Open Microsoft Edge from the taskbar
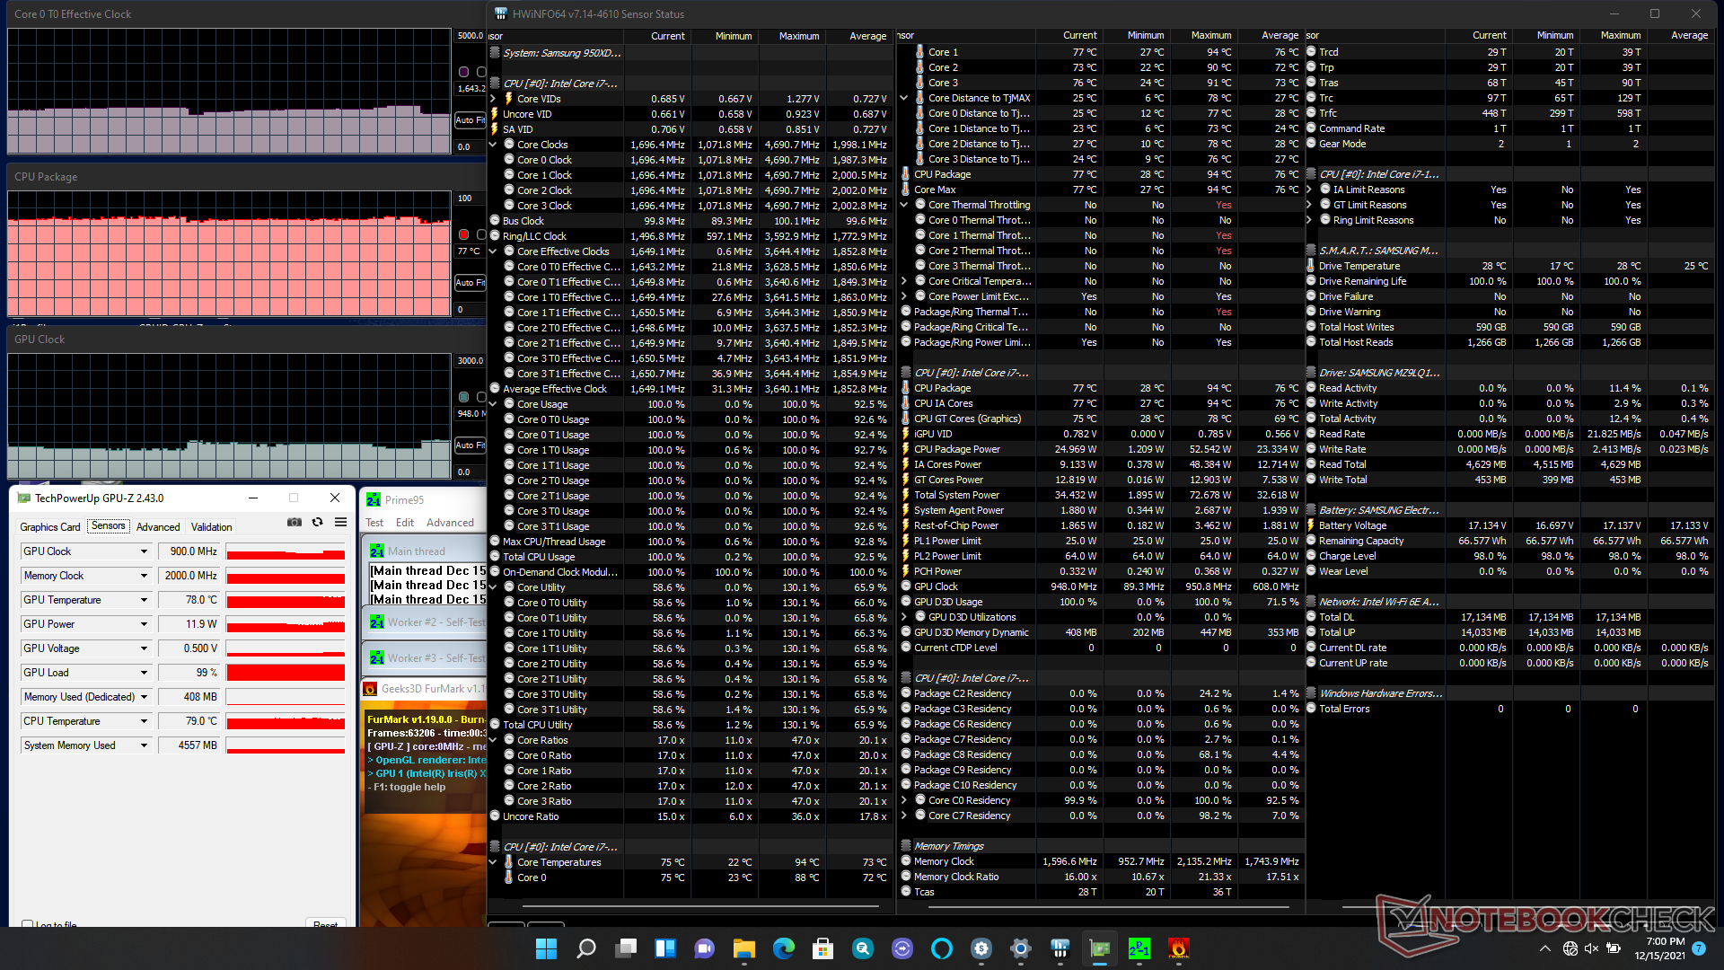1724x970 pixels. click(783, 948)
